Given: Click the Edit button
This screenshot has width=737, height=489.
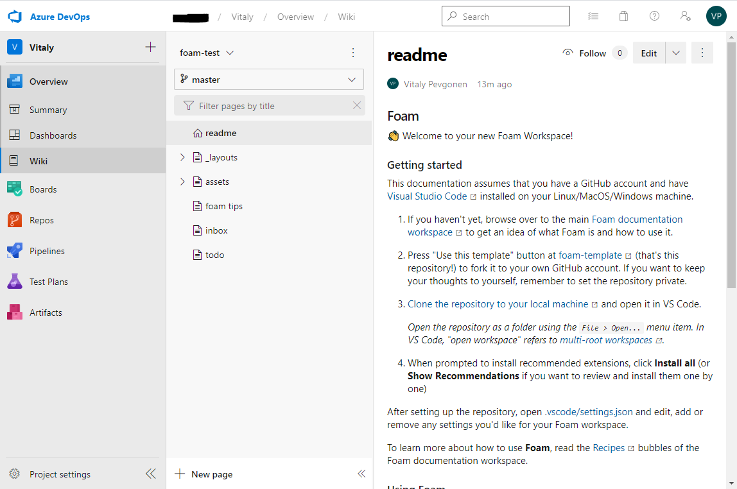Looking at the screenshot, I should [648, 53].
